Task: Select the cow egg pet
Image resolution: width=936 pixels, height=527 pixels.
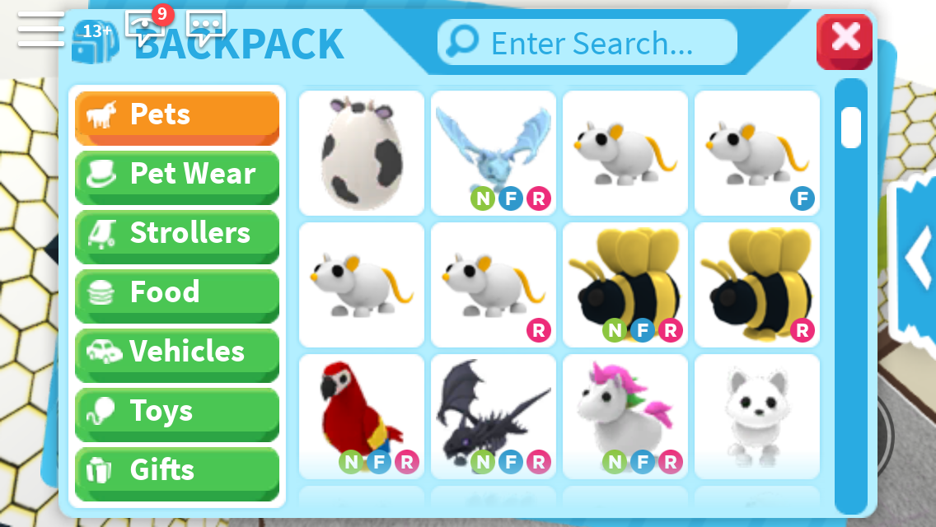Action: pyautogui.click(x=362, y=153)
